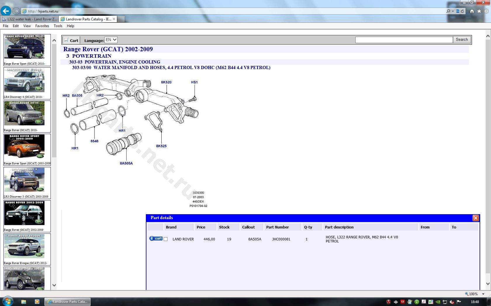The height and width of the screenshot is (306, 491).
Task: Close the Part details panel
Action: click(476, 218)
